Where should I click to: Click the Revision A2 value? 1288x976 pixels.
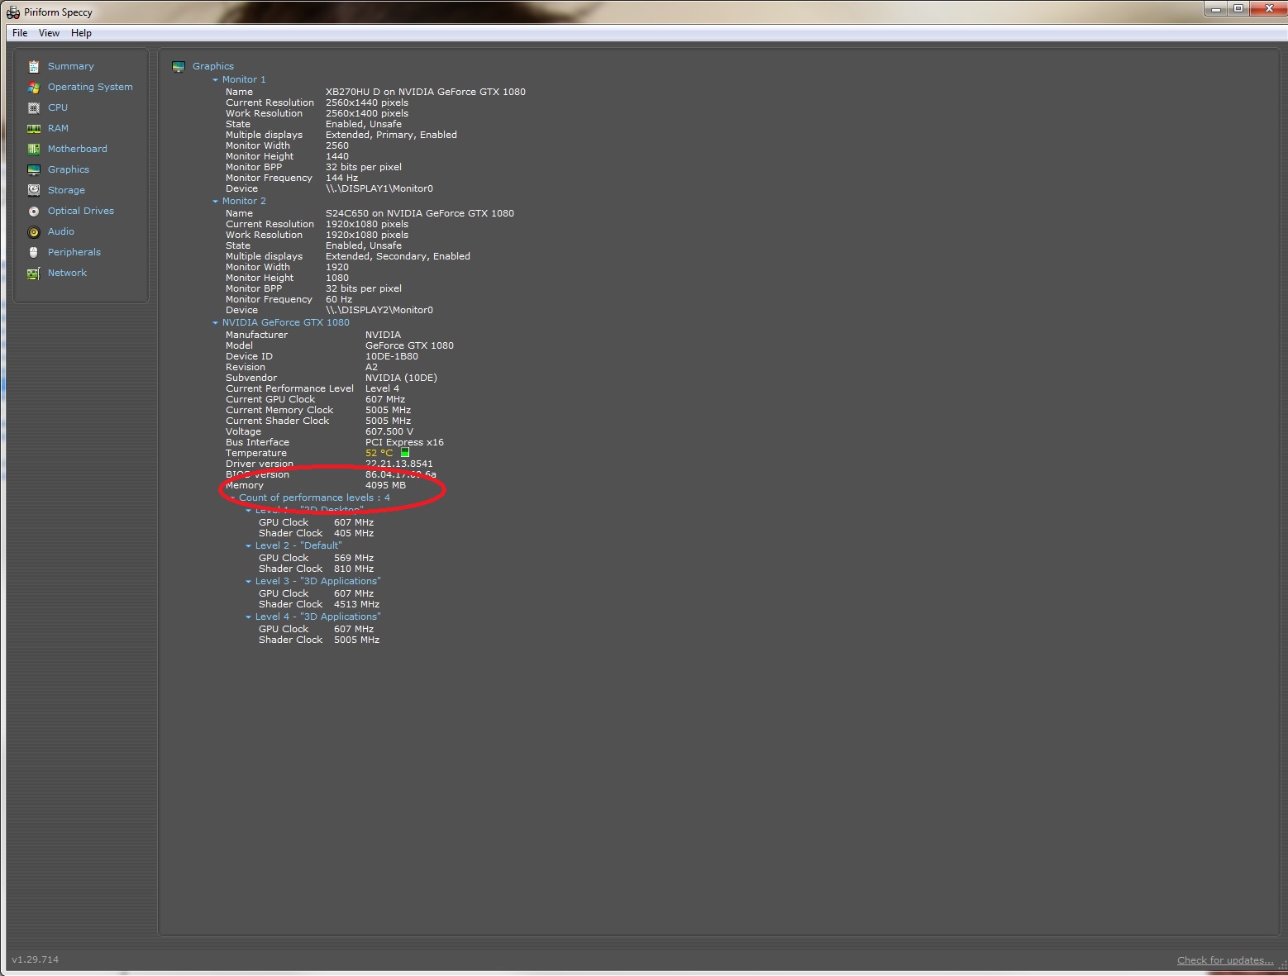click(x=371, y=367)
